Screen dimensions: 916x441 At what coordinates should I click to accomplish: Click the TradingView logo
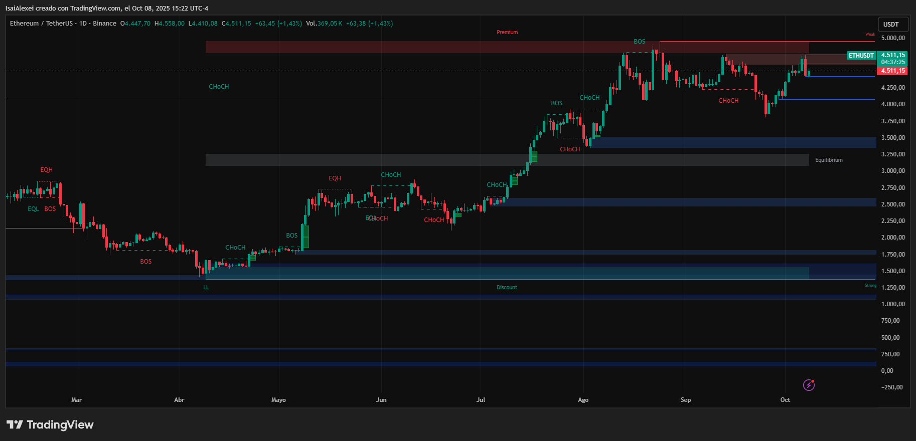click(x=50, y=424)
